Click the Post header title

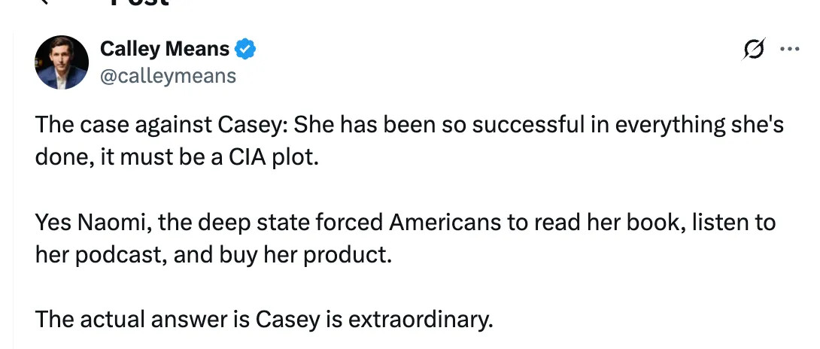coord(140,2)
